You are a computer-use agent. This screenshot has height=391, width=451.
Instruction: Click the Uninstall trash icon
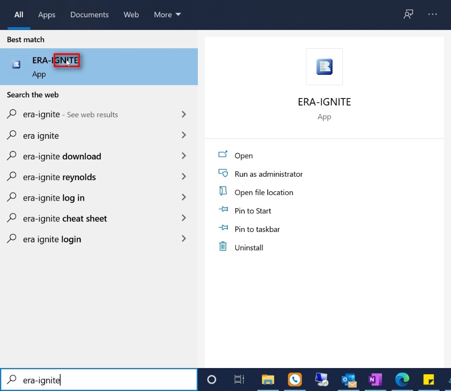(x=223, y=246)
